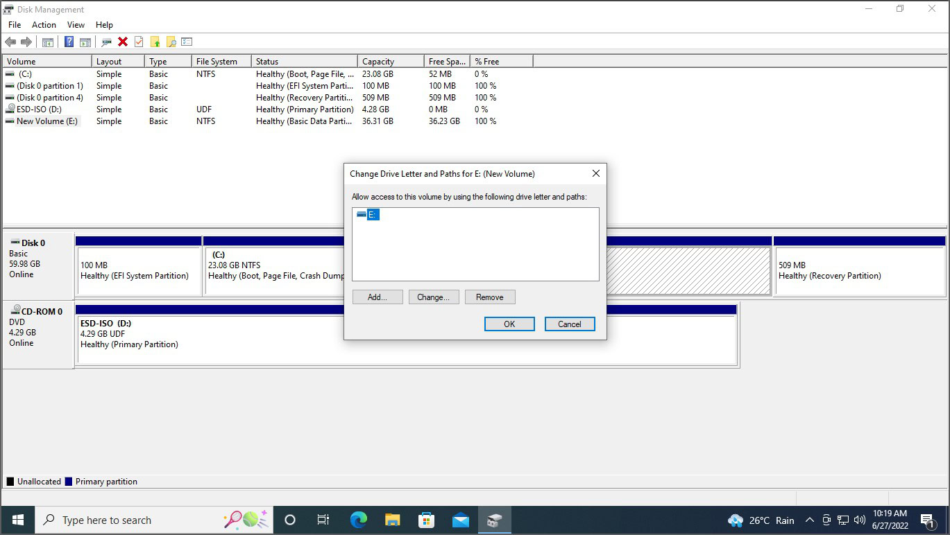Screen dimensions: 950x535
Task: Show hidden tray icons chevron
Action: pyautogui.click(x=809, y=520)
